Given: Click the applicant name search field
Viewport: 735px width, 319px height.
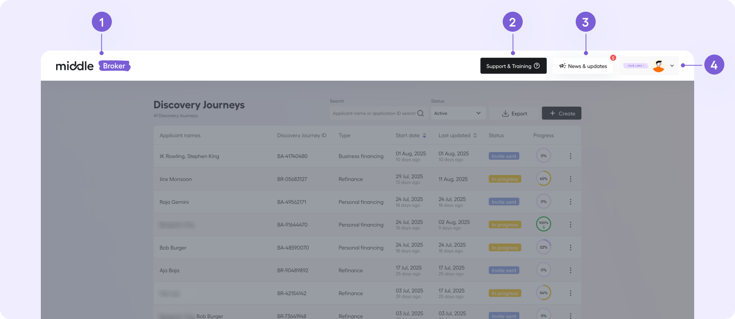Looking at the screenshot, I should pyautogui.click(x=378, y=113).
